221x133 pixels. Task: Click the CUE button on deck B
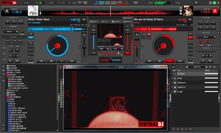coord(149,61)
